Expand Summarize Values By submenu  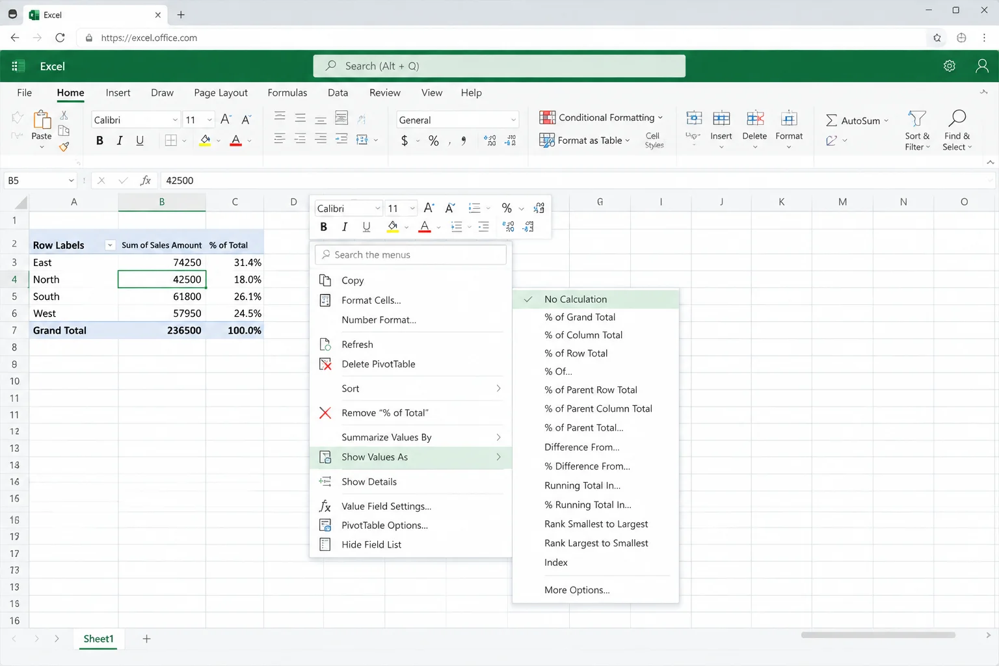[410, 437]
